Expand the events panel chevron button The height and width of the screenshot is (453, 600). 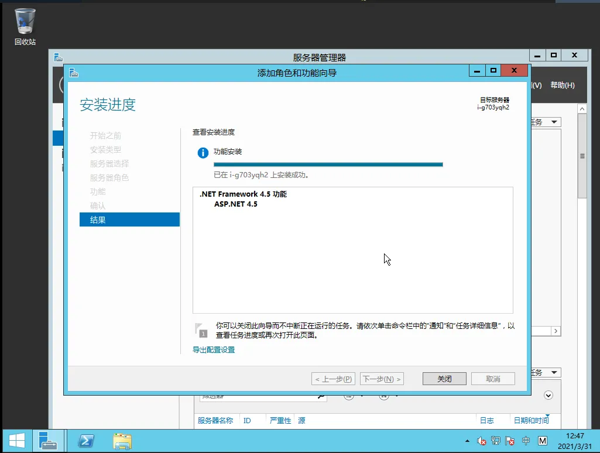(x=548, y=395)
